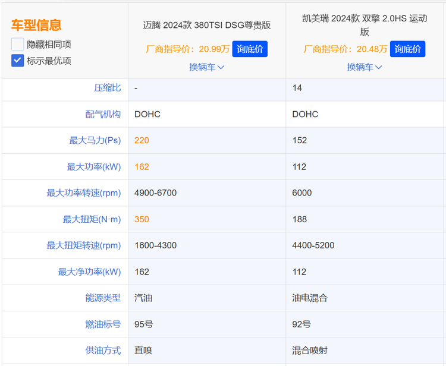The height and width of the screenshot is (366, 446).
Task: Uncheck the 标示最优项 checkbox
Action: [x=18, y=60]
